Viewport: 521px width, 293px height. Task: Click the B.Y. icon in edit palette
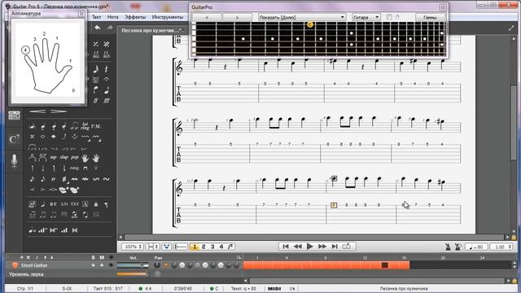[x=53, y=204]
